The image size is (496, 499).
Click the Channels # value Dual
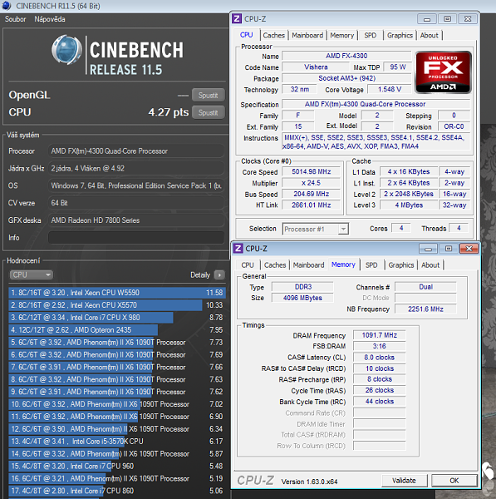(x=425, y=287)
